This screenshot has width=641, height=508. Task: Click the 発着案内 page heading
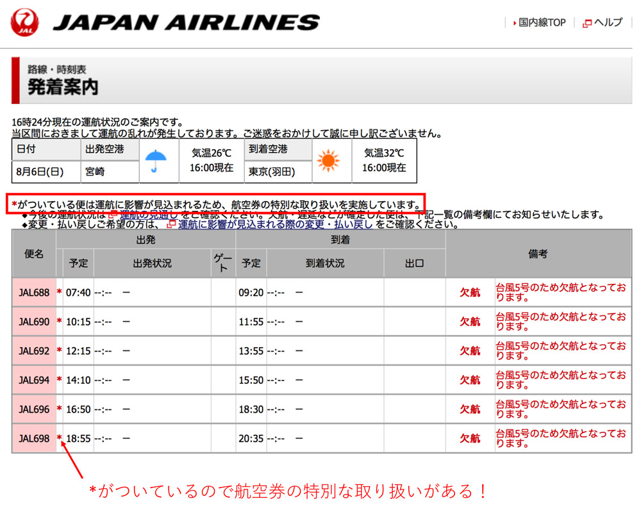pos(63,86)
